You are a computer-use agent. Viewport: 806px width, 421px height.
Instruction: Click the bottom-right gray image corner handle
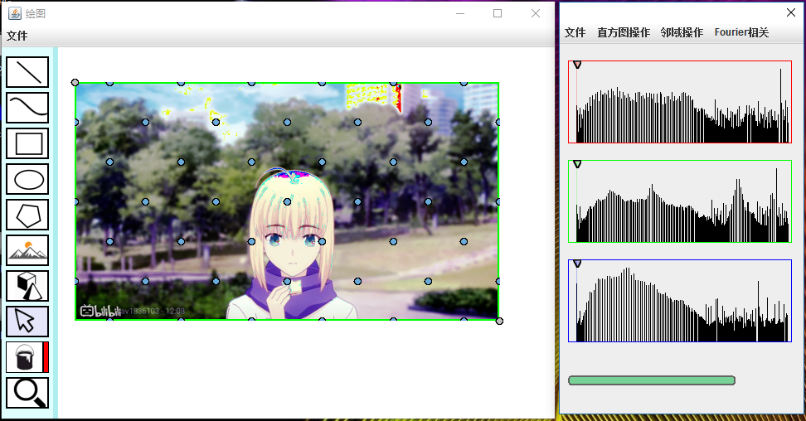click(499, 322)
